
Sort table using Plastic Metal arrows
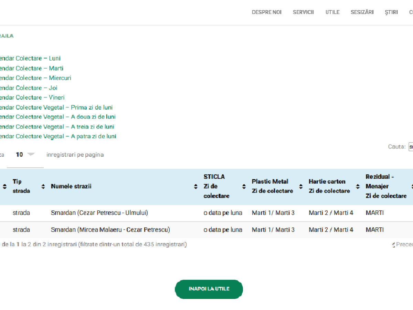pos(301,186)
